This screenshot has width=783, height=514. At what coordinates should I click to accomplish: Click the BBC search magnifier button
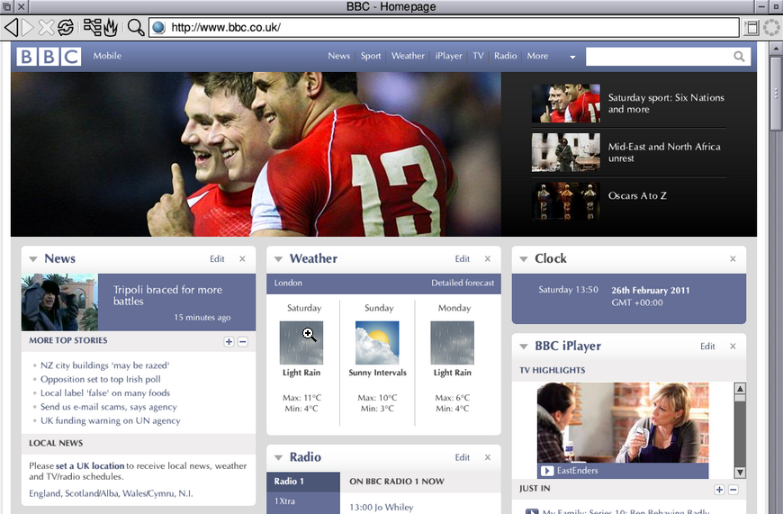pos(739,57)
